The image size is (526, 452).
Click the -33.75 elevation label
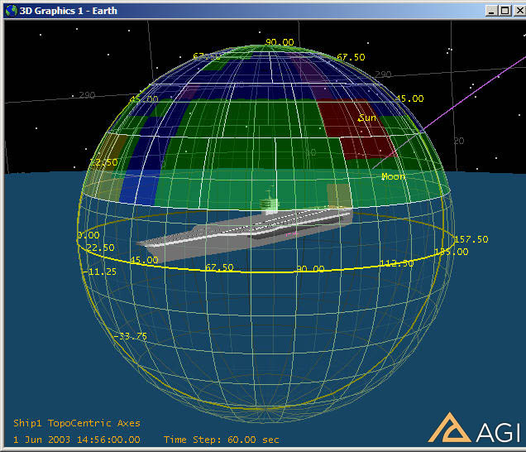130,335
